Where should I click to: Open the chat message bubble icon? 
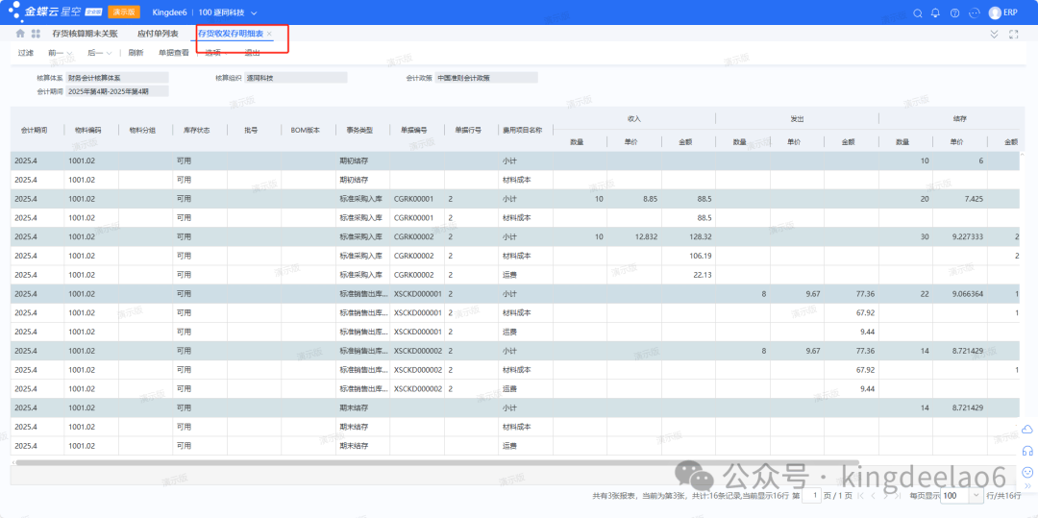pyautogui.click(x=974, y=12)
